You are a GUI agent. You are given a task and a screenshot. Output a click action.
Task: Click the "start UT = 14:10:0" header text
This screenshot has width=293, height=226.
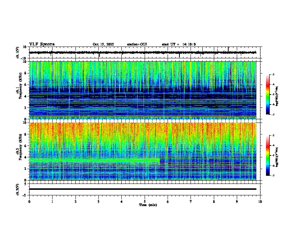(x=179, y=44)
